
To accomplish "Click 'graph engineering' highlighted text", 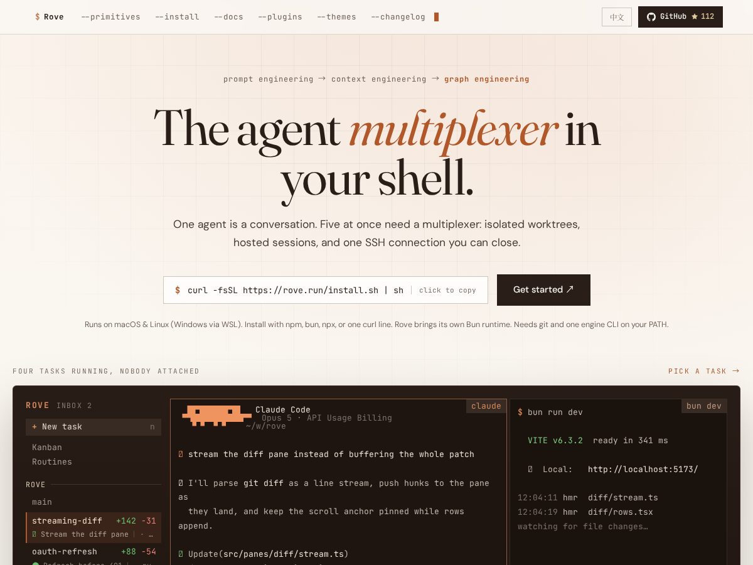I will tap(486, 79).
